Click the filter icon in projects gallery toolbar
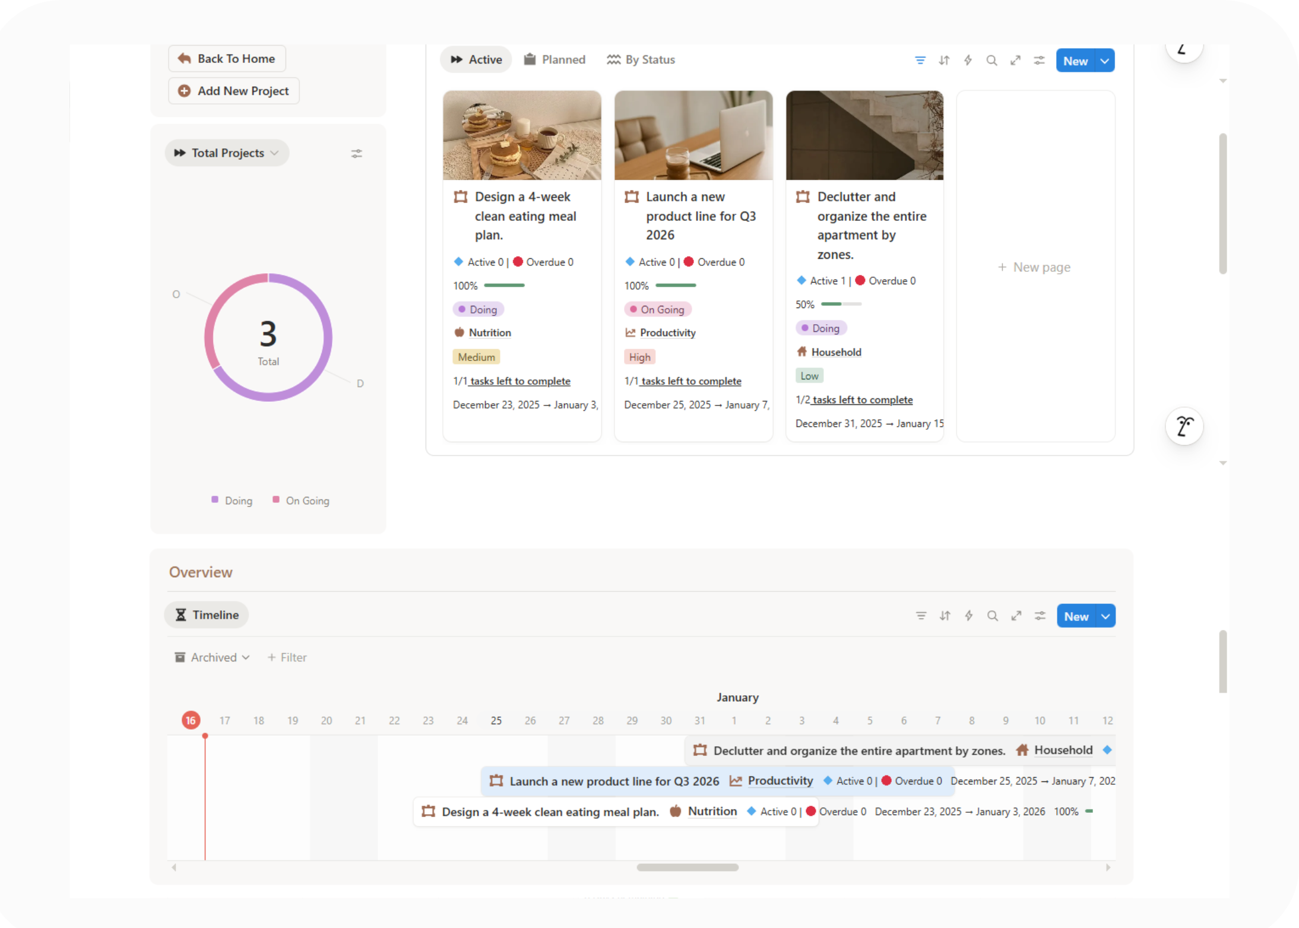1299x928 pixels. pos(920,61)
